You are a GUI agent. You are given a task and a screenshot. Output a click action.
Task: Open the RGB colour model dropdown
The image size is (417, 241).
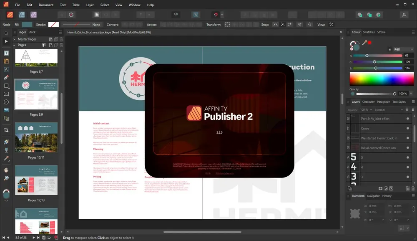403,49
